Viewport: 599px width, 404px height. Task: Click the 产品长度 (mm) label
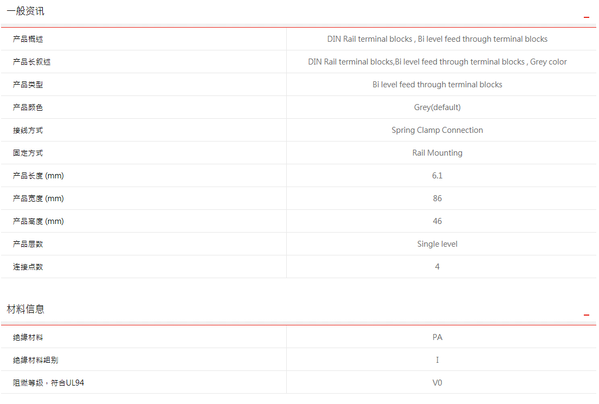point(38,176)
